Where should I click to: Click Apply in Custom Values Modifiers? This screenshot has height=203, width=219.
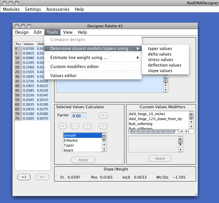pyautogui.click(x=160, y=158)
